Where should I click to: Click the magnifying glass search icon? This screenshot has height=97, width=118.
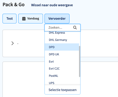coord(75,27)
